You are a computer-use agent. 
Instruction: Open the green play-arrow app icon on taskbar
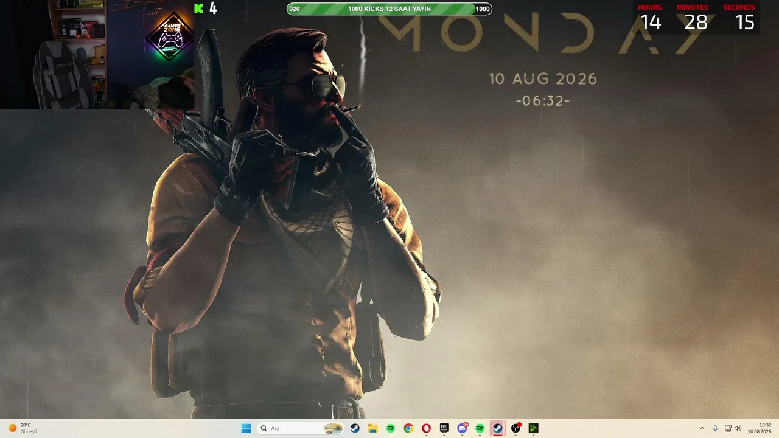pos(534,428)
